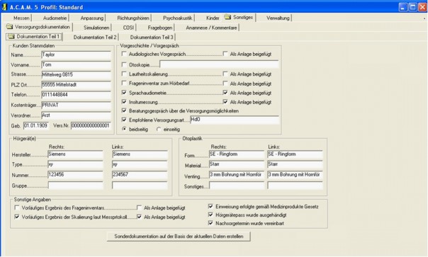This screenshot has height=257, width=428.
Task: Tick Als Anlage beigefügt for Frageninventar zum Hörbedarf
Action: tap(225, 84)
